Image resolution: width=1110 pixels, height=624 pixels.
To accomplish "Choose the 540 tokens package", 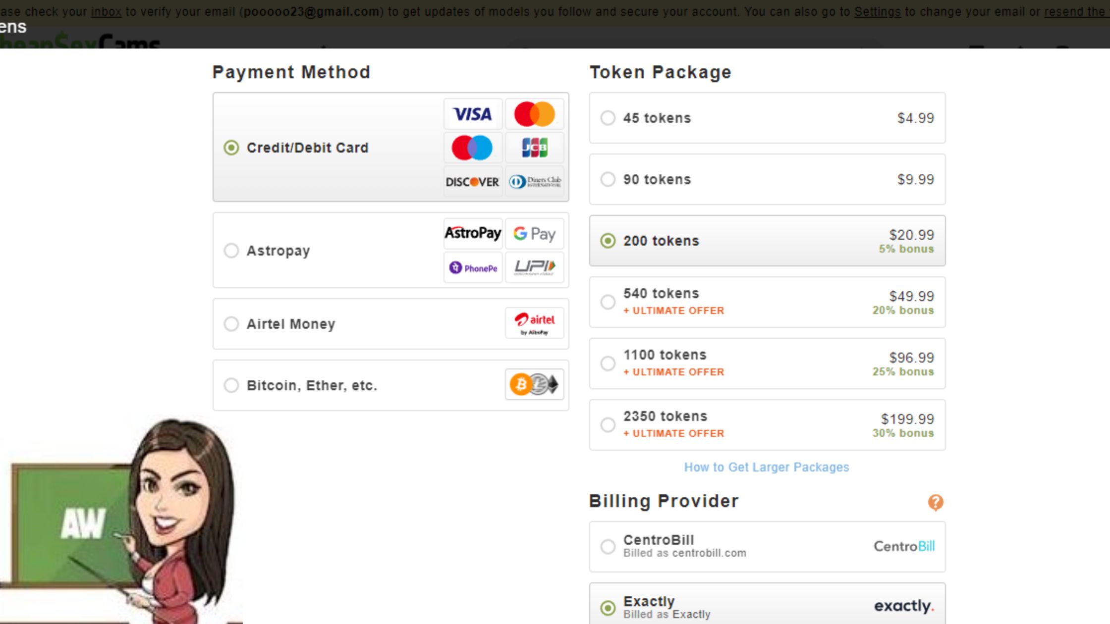I will pos(767,302).
